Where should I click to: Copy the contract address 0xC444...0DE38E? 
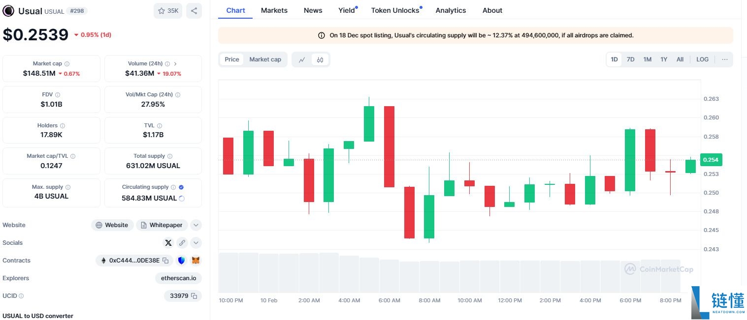(x=166, y=261)
